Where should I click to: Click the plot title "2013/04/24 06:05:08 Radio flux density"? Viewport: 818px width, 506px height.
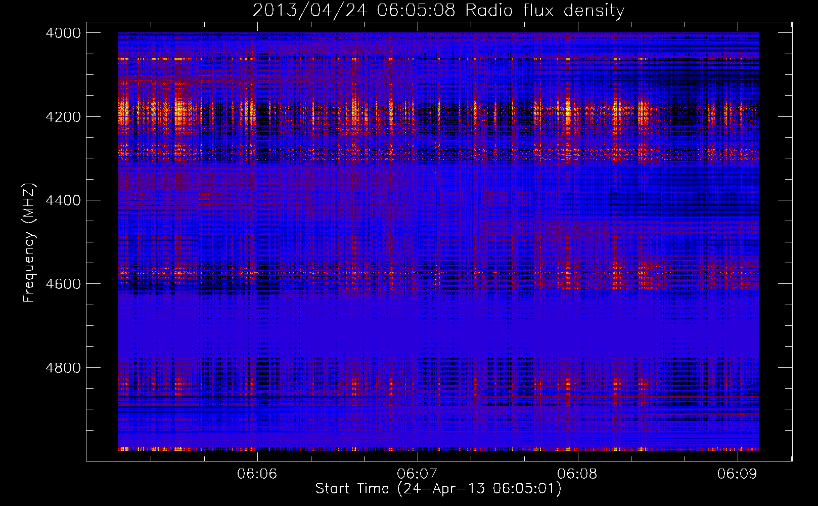(438, 11)
